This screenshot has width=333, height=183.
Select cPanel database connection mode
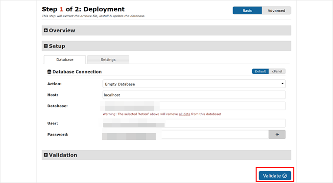[277, 71]
